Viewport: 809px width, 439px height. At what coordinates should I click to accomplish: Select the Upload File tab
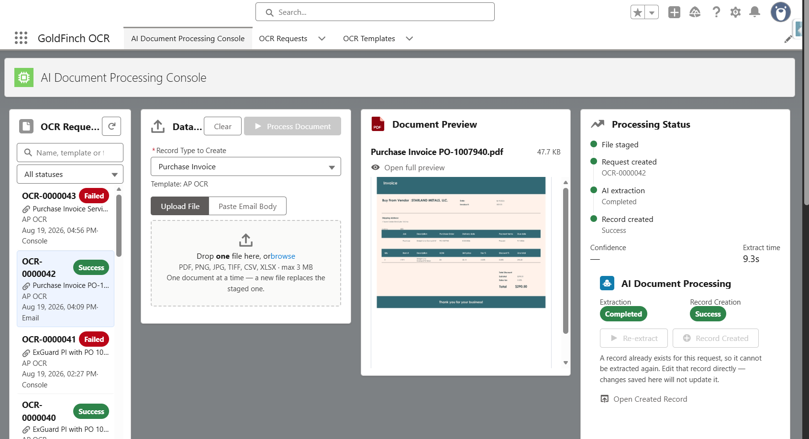tap(180, 206)
